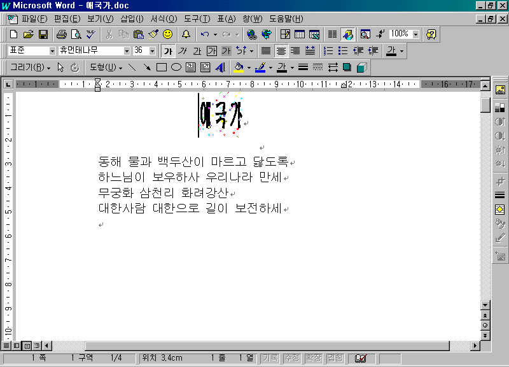This screenshot has height=367, width=509.
Task: Open the font name dropdown 휴먼태나무
Action: click(127, 51)
